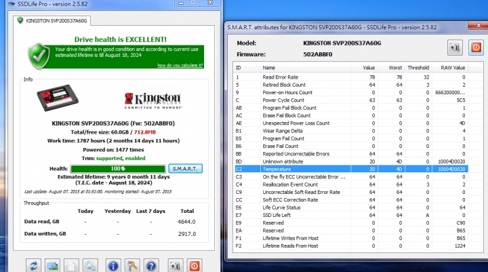Image resolution: width=488 pixels, height=272 pixels.
Task: Select the SSD Life Left row
Action: coord(351,215)
